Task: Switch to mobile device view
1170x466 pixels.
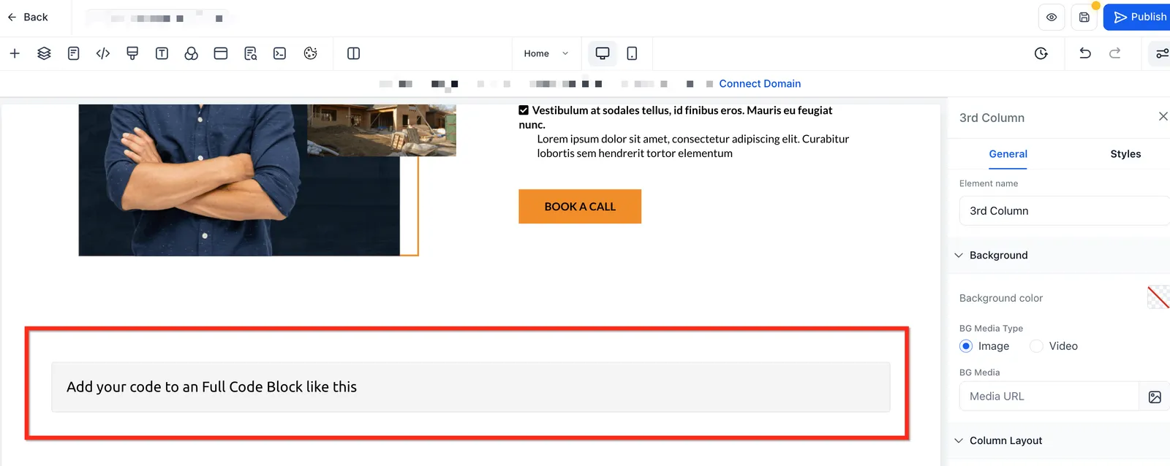Action: coord(632,53)
